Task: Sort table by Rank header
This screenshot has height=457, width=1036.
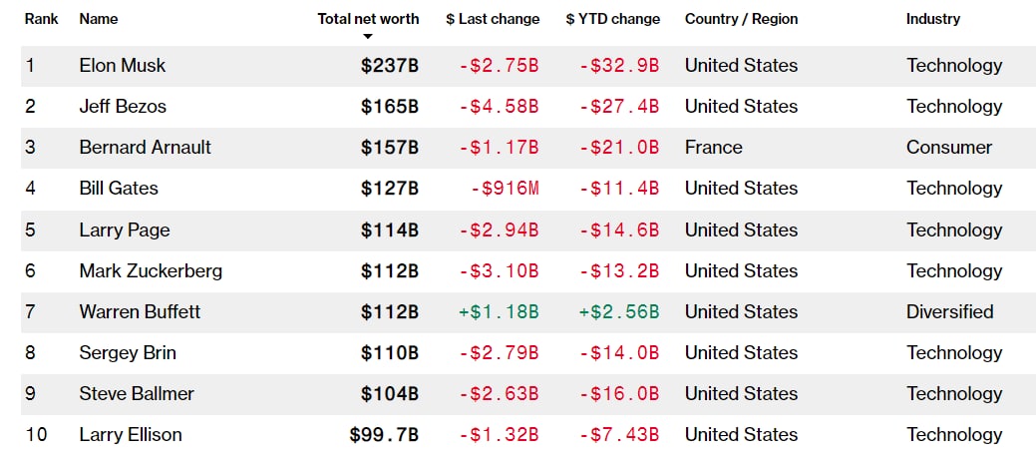Action: coord(41,19)
